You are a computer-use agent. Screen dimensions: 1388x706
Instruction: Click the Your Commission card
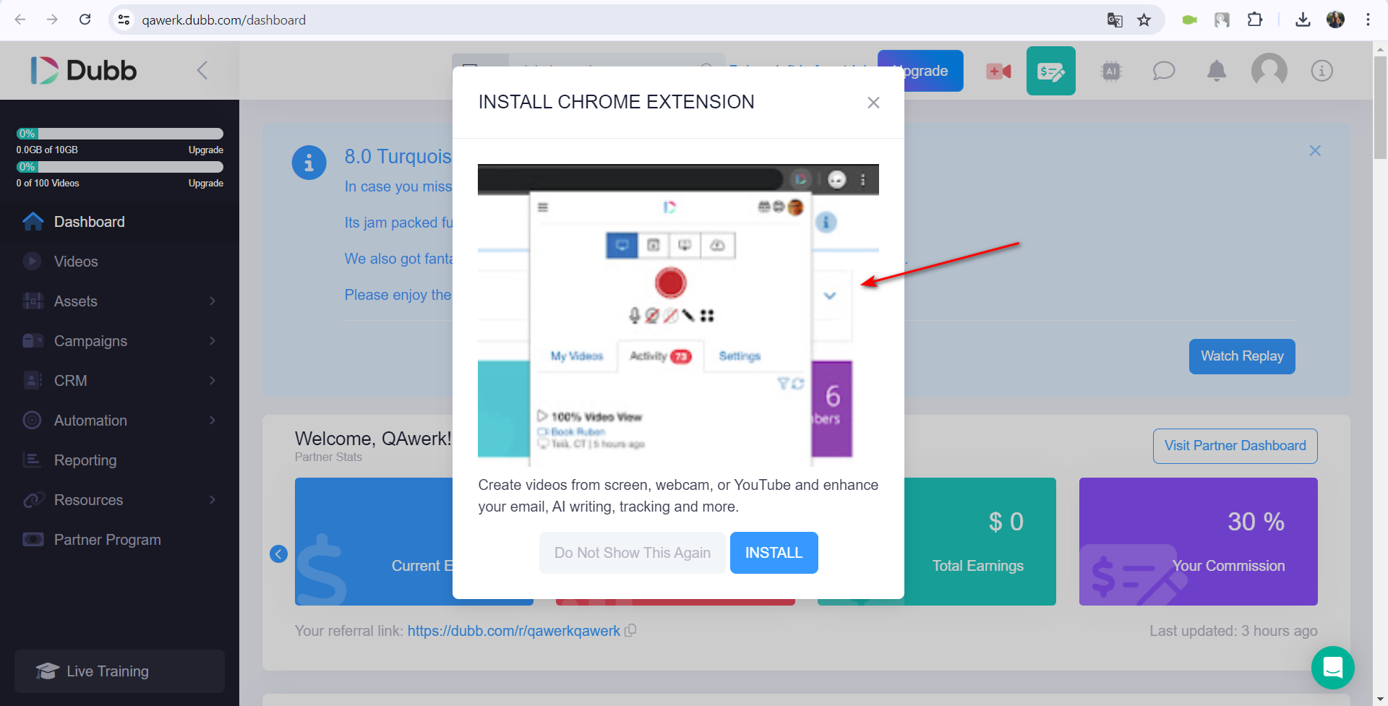1198,541
